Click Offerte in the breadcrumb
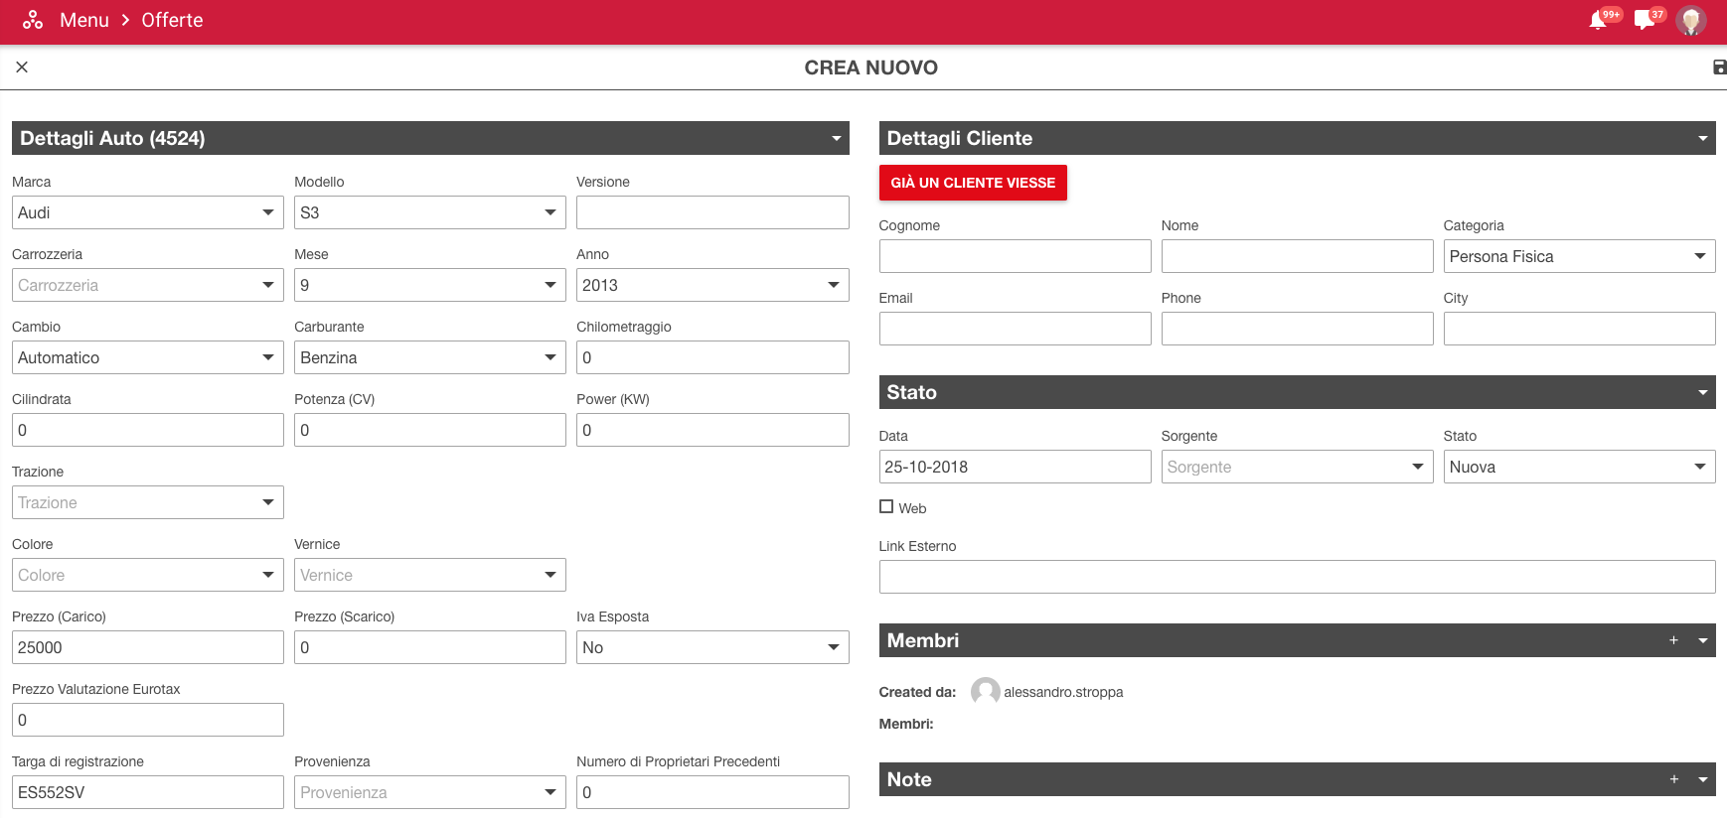Image resolution: width=1727 pixels, height=818 pixels. (172, 21)
